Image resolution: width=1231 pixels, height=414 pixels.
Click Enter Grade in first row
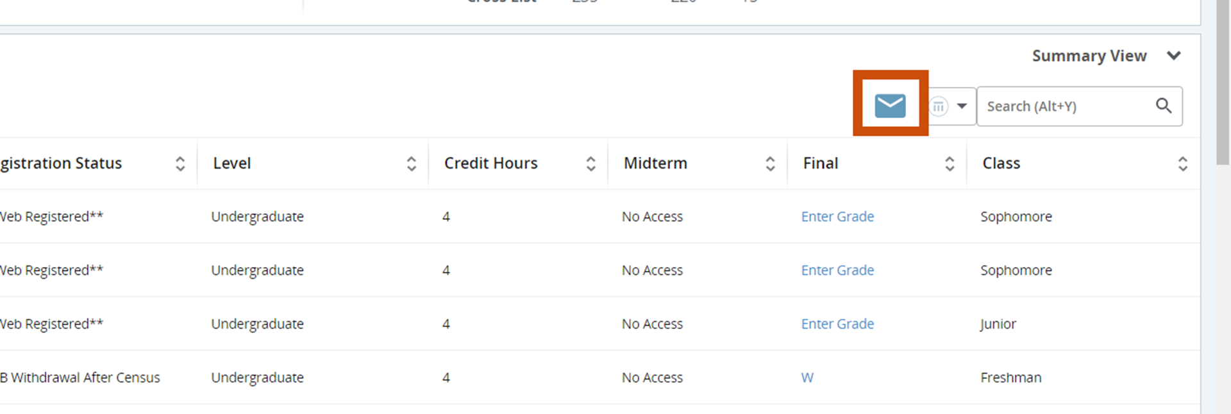[837, 217]
